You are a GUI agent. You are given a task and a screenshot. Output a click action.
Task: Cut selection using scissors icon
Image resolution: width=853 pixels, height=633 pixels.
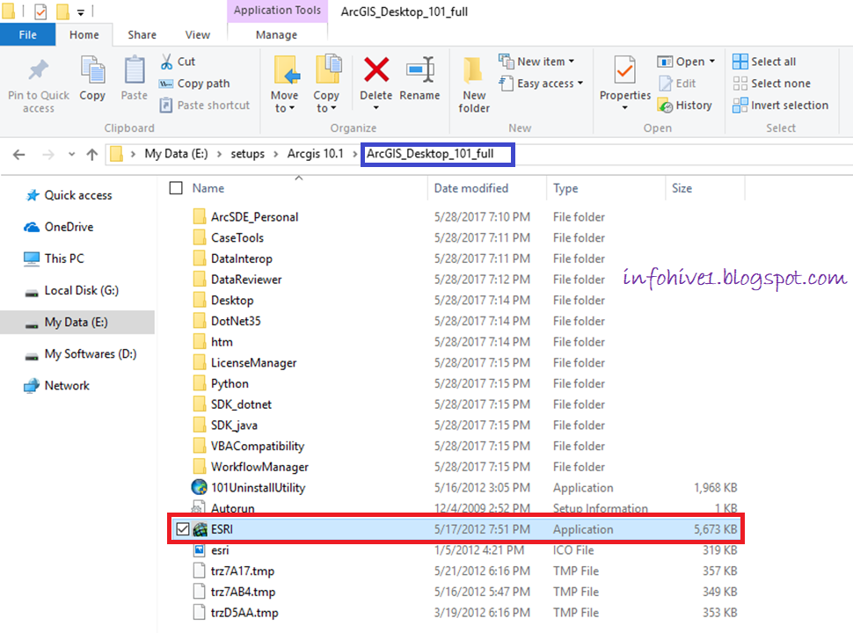tap(166, 62)
